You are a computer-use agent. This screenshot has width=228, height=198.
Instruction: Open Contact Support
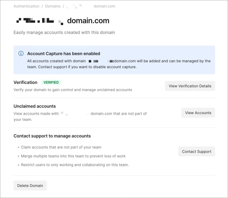(x=197, y=151)
